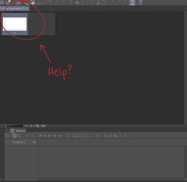Click the page view zoom slider
The image size is (187, 182).
click(x=14, y=126)
